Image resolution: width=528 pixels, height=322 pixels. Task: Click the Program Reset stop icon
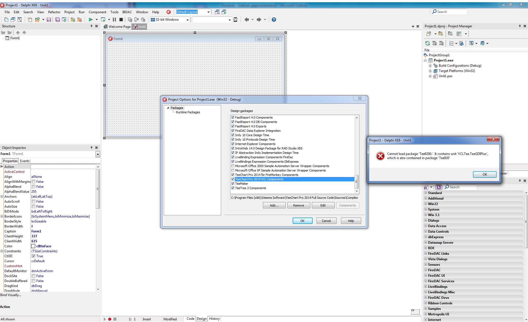coord(121,20)
